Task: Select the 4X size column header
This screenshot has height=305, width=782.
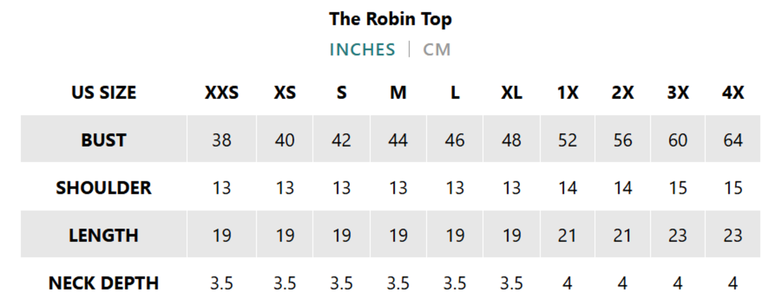Action: click(x=733, y=92)
